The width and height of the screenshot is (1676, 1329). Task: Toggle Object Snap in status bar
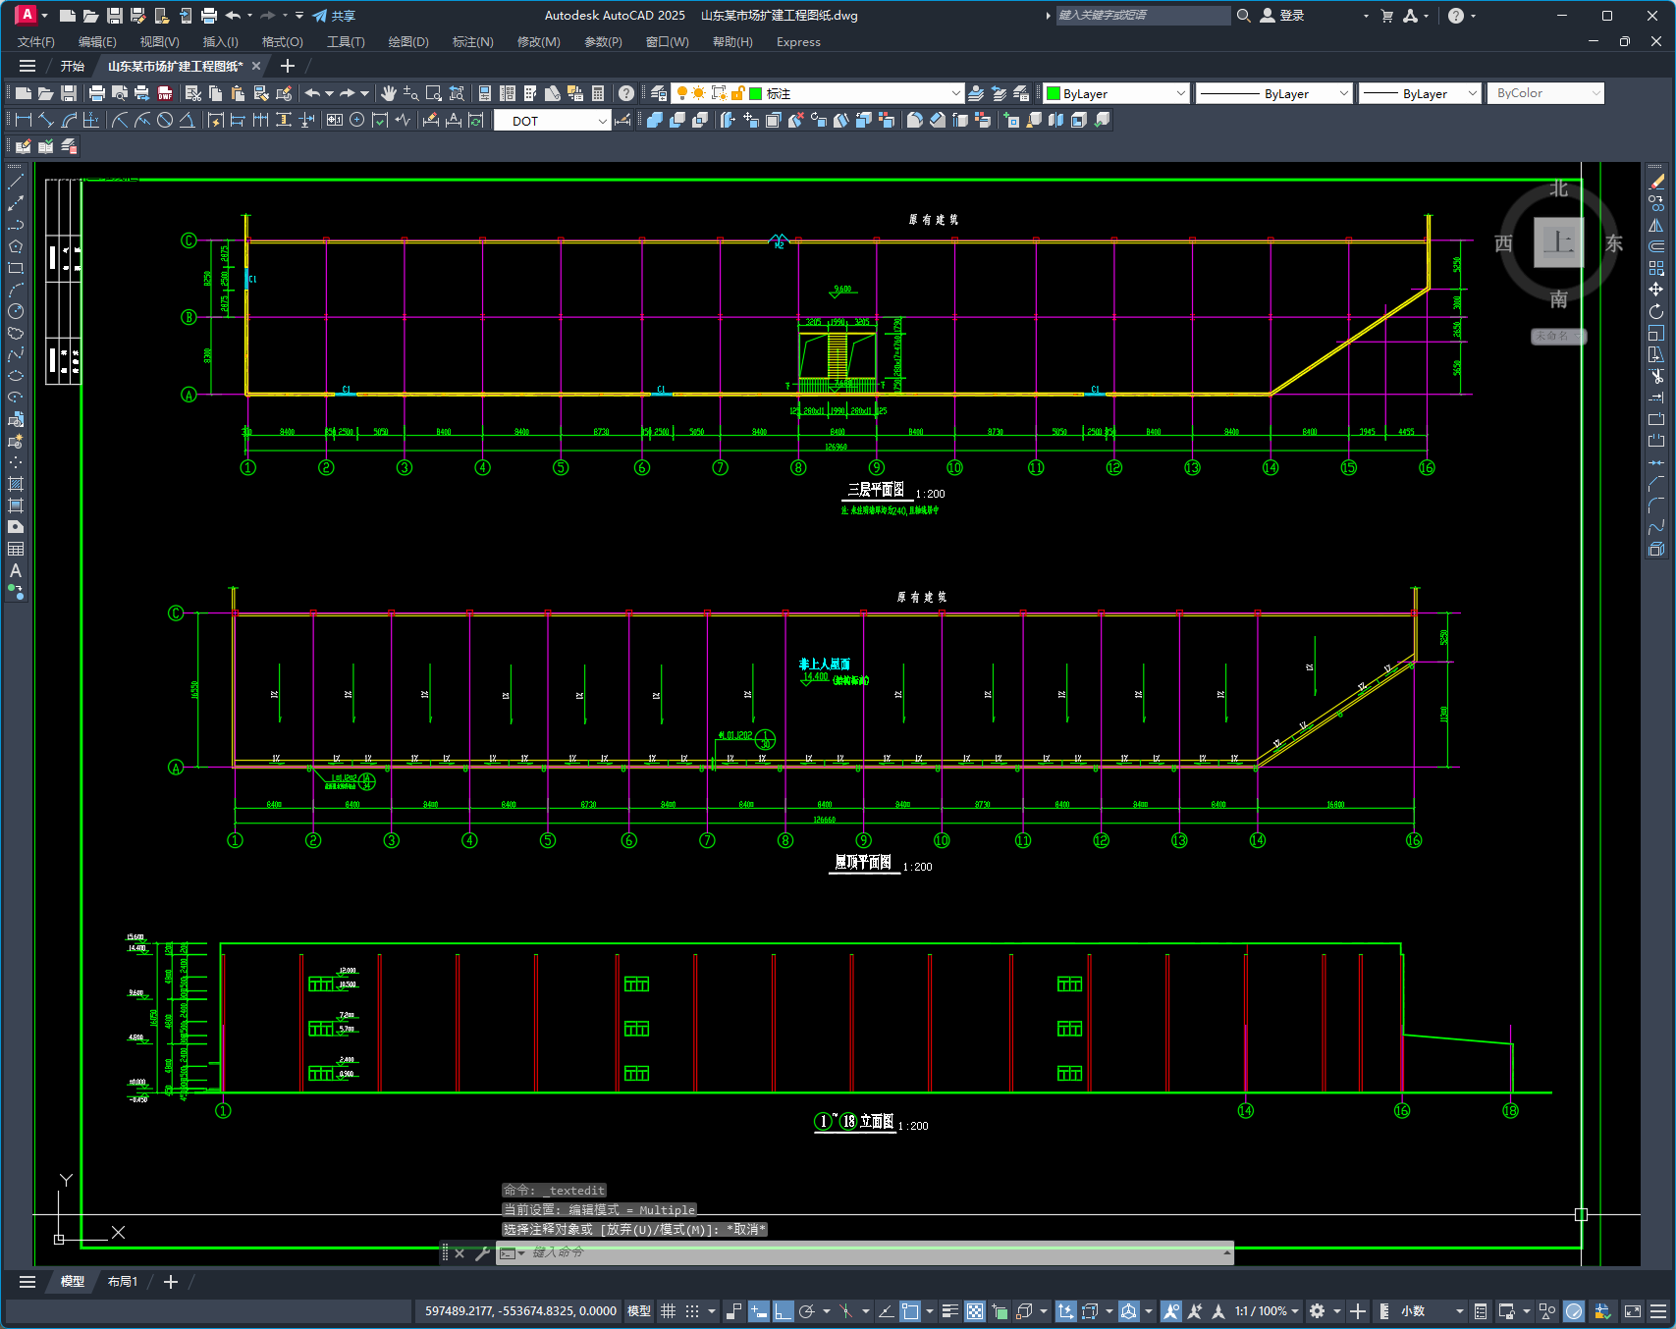(911, 1311)
